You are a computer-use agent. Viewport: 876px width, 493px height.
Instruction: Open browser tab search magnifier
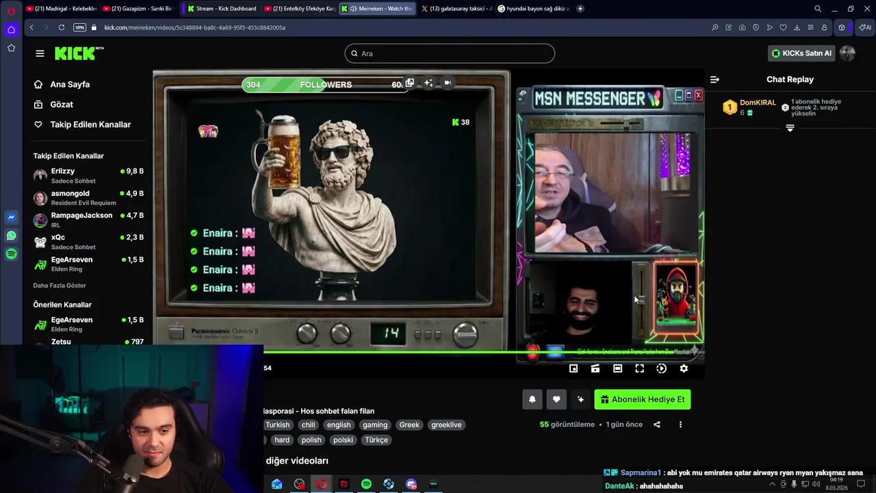click(x=818, y=9)
